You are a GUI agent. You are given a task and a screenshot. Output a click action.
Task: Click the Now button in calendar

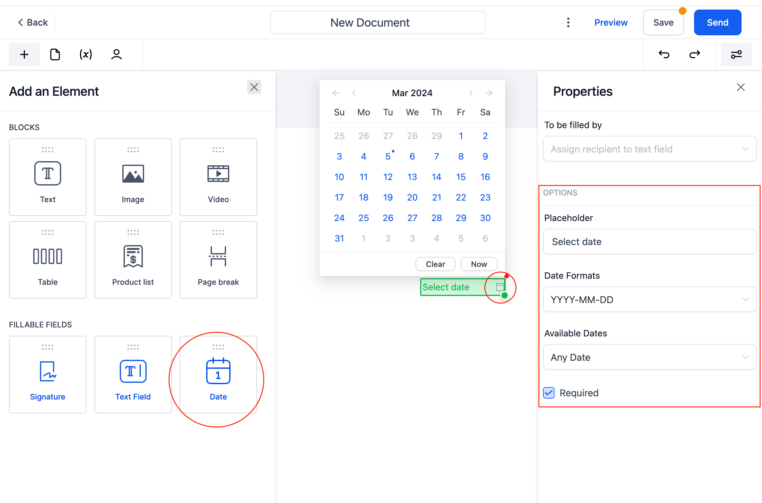click(479, 264)
